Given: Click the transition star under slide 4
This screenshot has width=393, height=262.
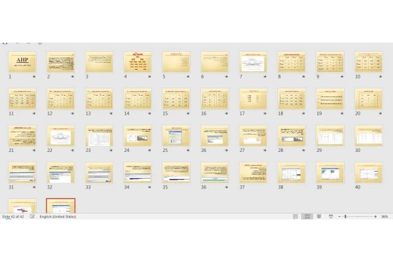Looking at the screenshot, I should pyautogui.click(x=149, y=77).
